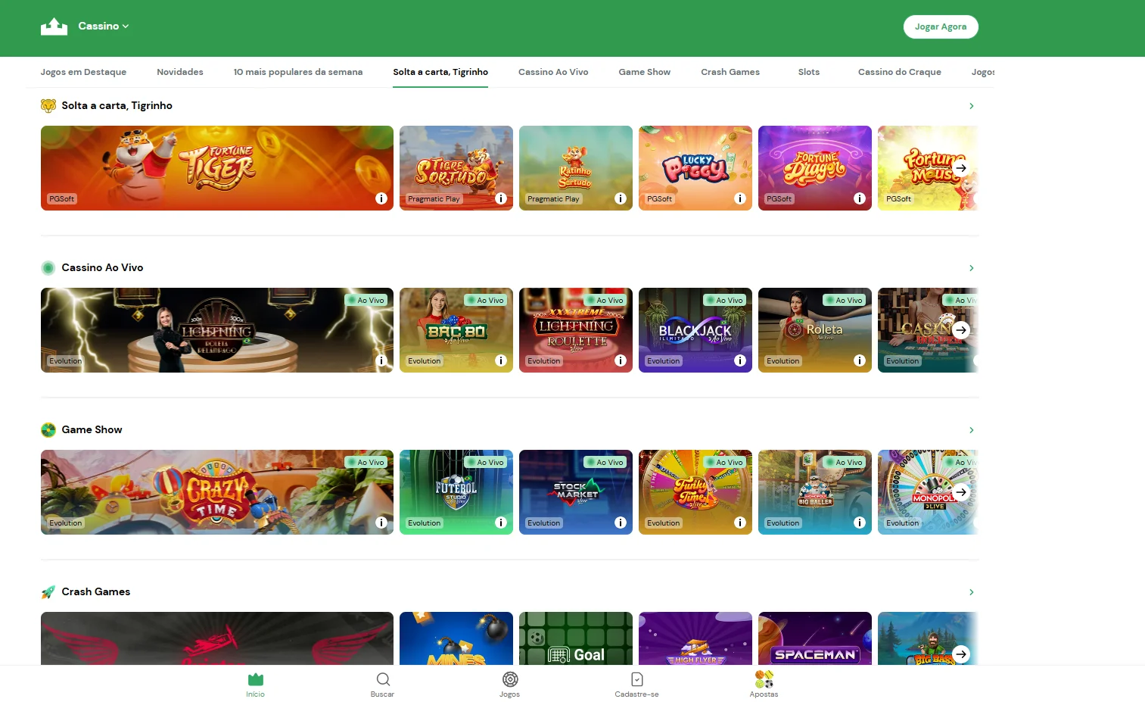
Task: Click Pragmatic Play label on Ratinho Sortudo
Action: click(x=553, y=199)
